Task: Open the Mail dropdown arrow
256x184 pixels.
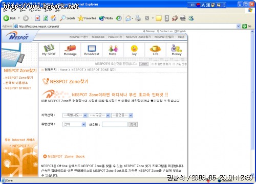Action: tap(133, 18)
